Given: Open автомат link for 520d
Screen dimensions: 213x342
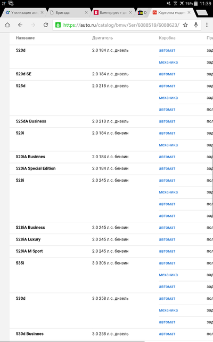Looking at the screenshot, I should (167, 50).
